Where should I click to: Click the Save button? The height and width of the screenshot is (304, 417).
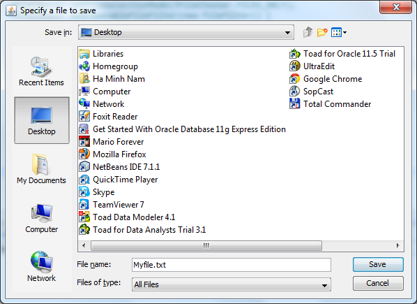click(378, 264)
